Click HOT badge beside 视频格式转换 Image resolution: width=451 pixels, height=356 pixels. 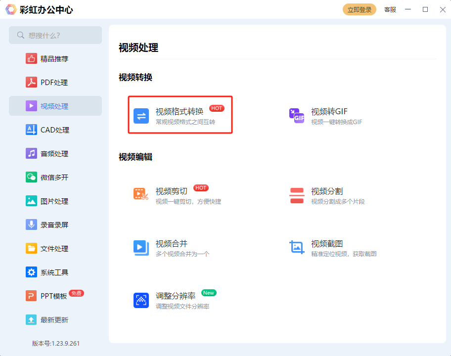pyautogui.click(x=217, y=108)
